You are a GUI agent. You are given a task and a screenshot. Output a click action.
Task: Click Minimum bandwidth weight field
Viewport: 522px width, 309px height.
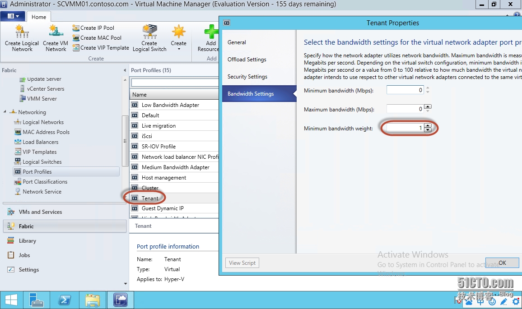click(405, 128)
